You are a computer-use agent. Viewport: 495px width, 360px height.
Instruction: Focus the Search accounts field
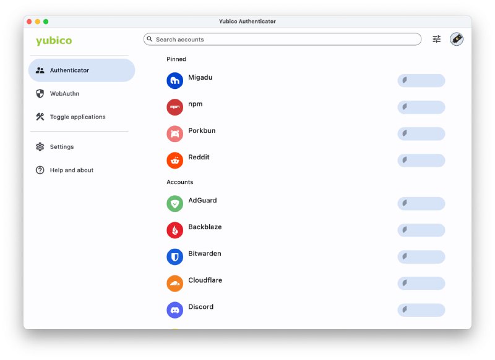point(282,39)
